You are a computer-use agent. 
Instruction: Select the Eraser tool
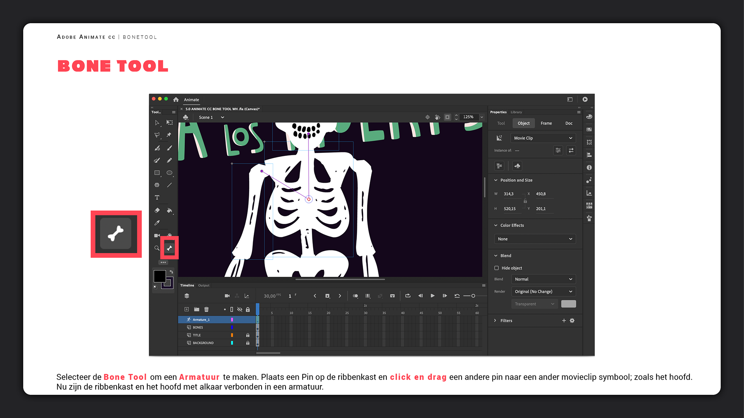pyautogui.click(x=157, y=211)
